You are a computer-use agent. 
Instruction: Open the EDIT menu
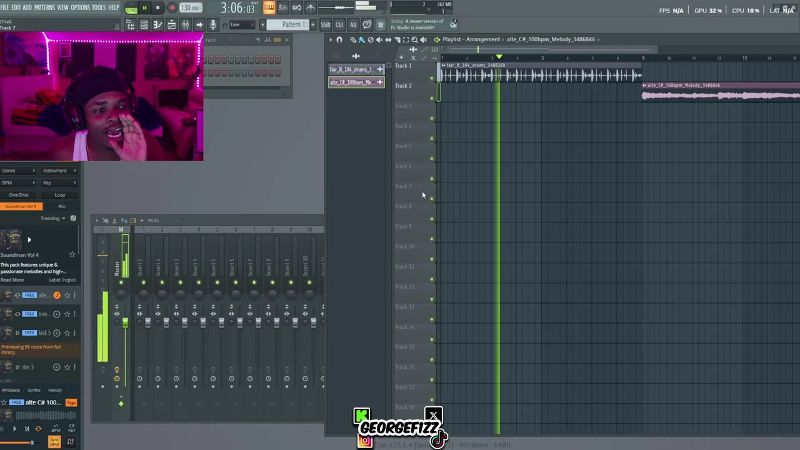click(16, 7)
